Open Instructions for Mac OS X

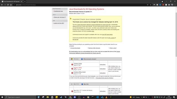click(103, 91)
